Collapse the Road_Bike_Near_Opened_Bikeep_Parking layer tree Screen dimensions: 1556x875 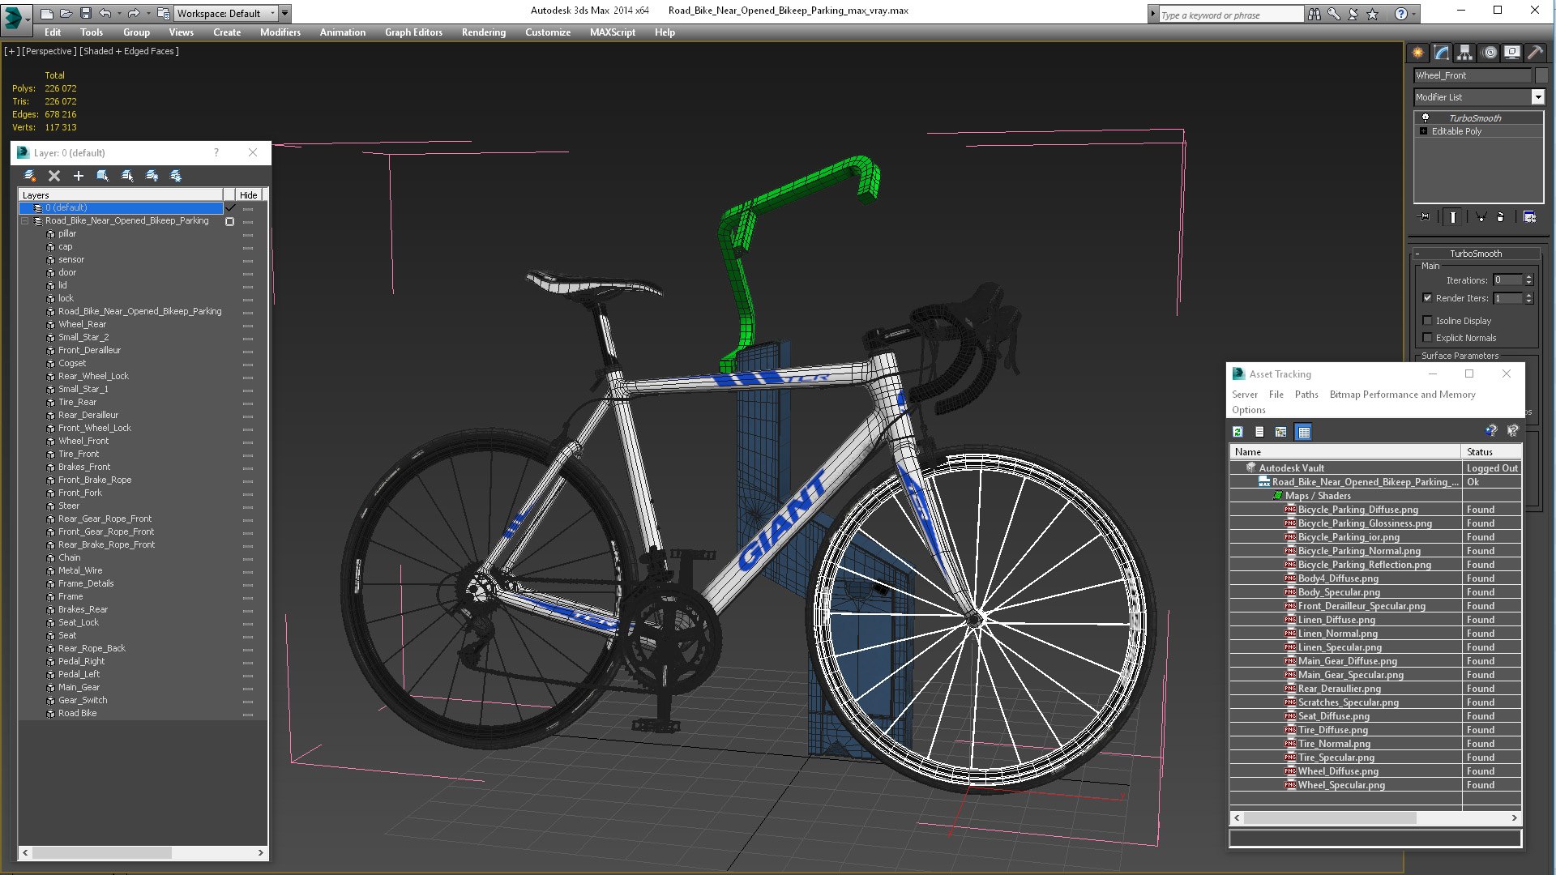pyautogui.click(x=24, y=221)
